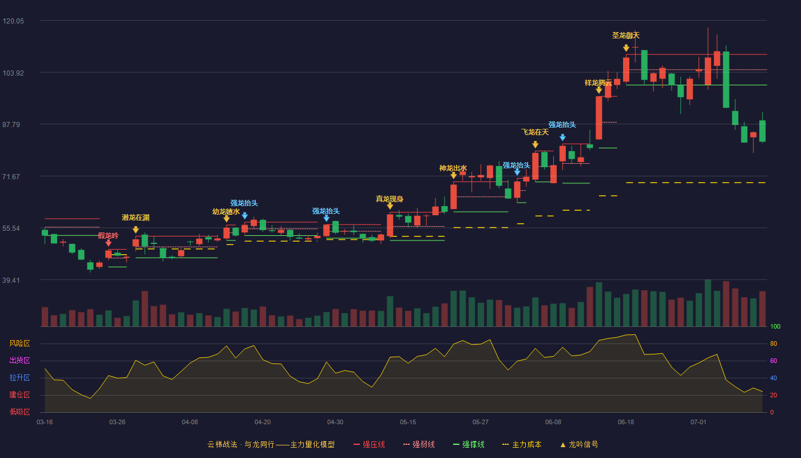The height and width of the screenshot is (458, 801).
Task: Hide the 强撑线 support line series
Action: point(469,444)
